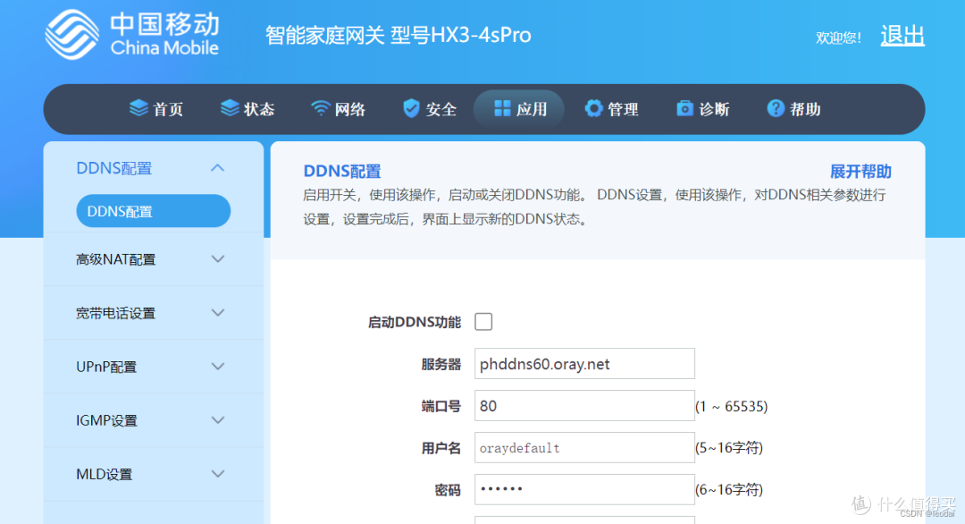Switch to the 状态 tab label

click(259, 110)
